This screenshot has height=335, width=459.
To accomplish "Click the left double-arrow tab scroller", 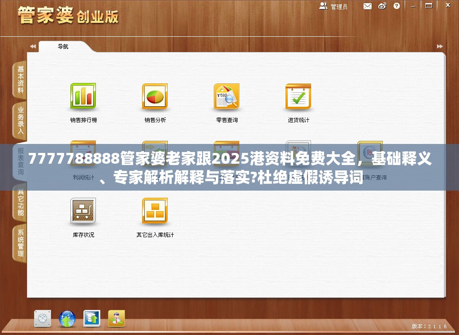I will [33, 46].
